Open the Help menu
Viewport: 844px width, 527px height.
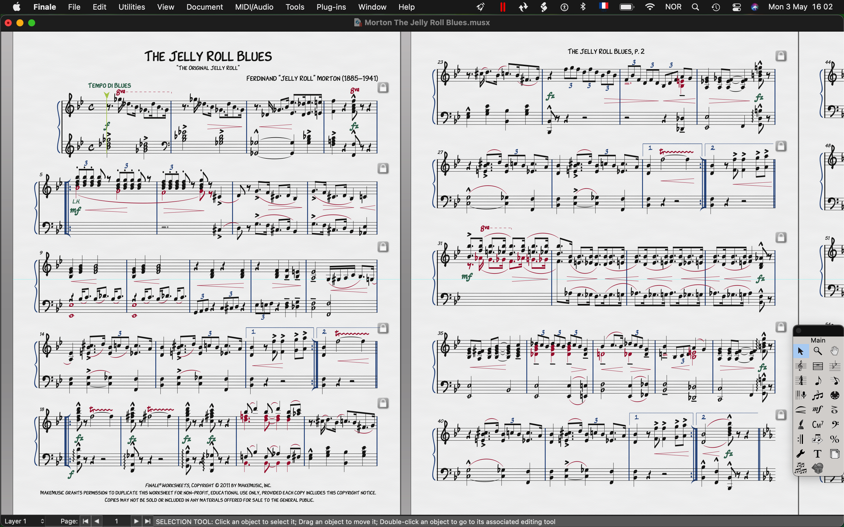(407, 7)
